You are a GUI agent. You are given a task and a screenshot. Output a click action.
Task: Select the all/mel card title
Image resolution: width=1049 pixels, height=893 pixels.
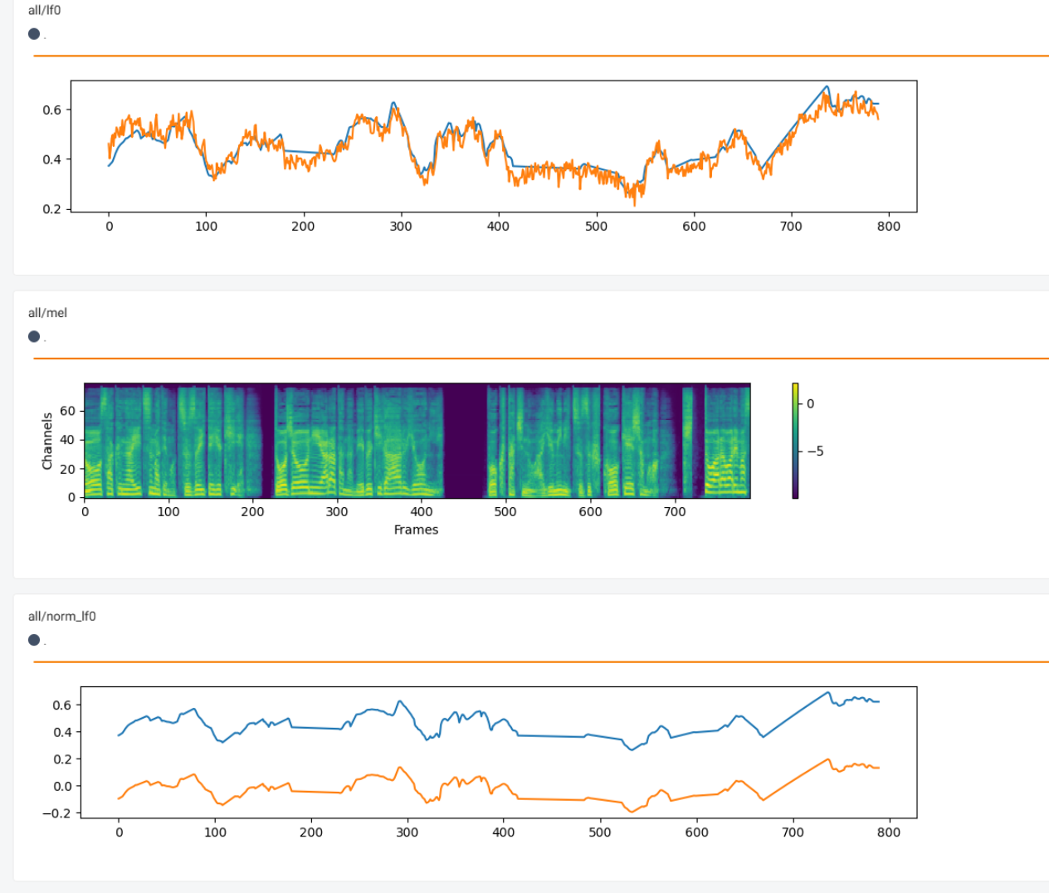coord(47,313)
